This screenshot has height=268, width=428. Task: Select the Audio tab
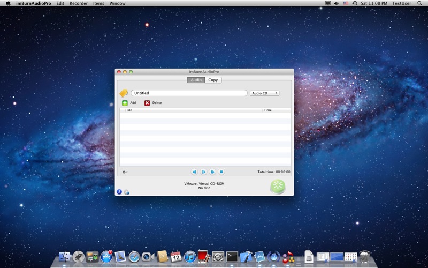click(196, 80)
